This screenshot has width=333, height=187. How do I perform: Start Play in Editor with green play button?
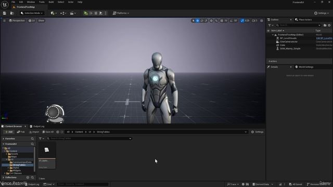[86, 13]
